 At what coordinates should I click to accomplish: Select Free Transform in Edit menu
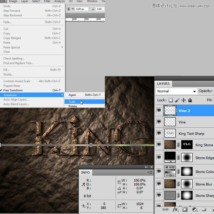[x=32, y=90]
